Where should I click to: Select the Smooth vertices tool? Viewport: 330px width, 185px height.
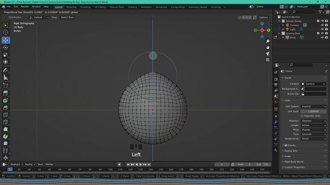6,143
